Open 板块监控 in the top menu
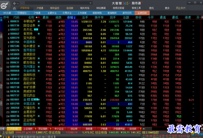Image resolution: width=203 pixels, height=138 pixels. point(55,8)
